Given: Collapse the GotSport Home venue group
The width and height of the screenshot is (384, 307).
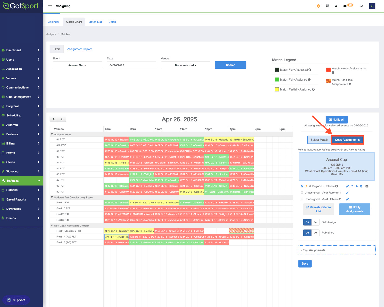Looking at the screenshot, I should tap(52, 134).
